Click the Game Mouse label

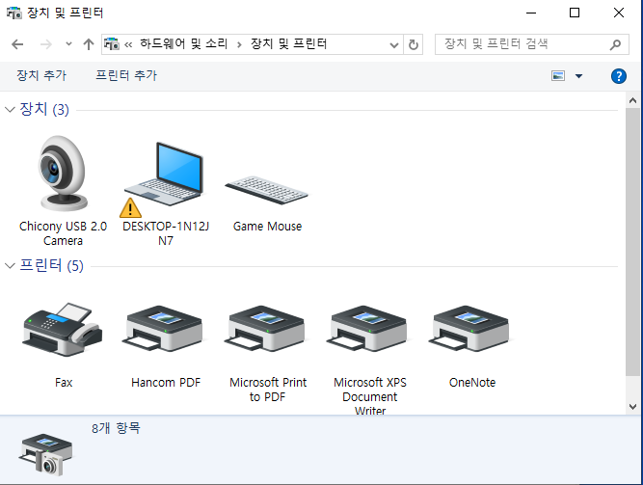(267, 226)
